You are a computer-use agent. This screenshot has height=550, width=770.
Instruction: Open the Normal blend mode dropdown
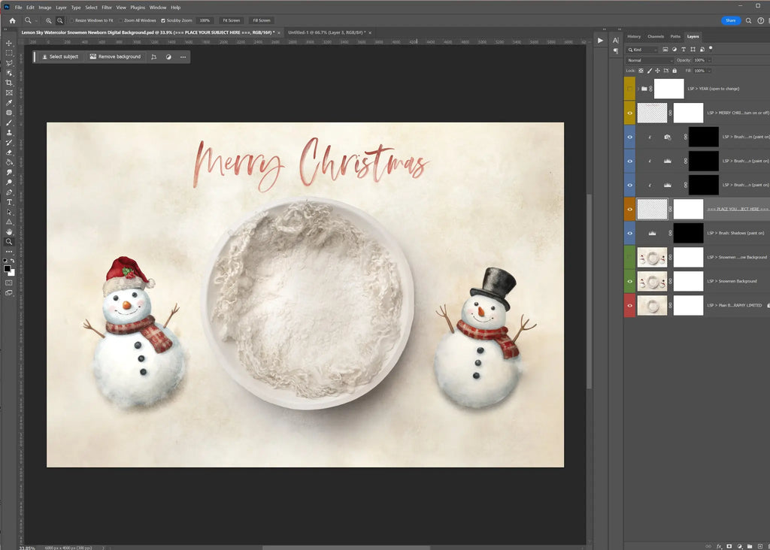click(650, 60)
